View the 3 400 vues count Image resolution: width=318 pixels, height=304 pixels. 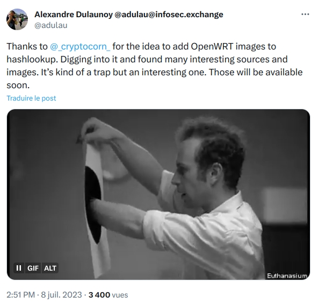[109, 295]
